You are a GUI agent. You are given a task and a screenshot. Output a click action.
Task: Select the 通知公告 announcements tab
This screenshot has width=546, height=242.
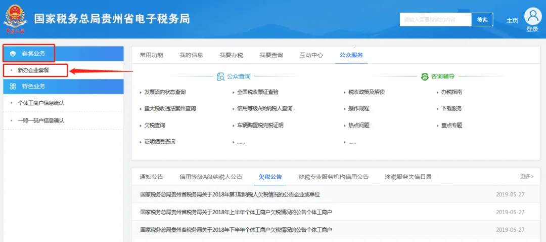pyautogui.click(x=151, y=177)
